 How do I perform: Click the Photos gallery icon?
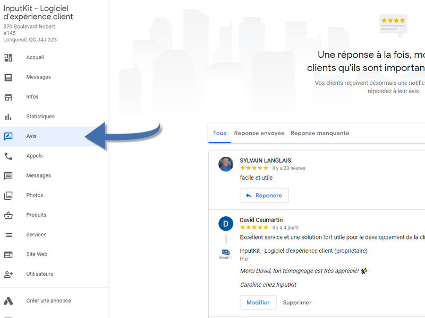point(8,195)
